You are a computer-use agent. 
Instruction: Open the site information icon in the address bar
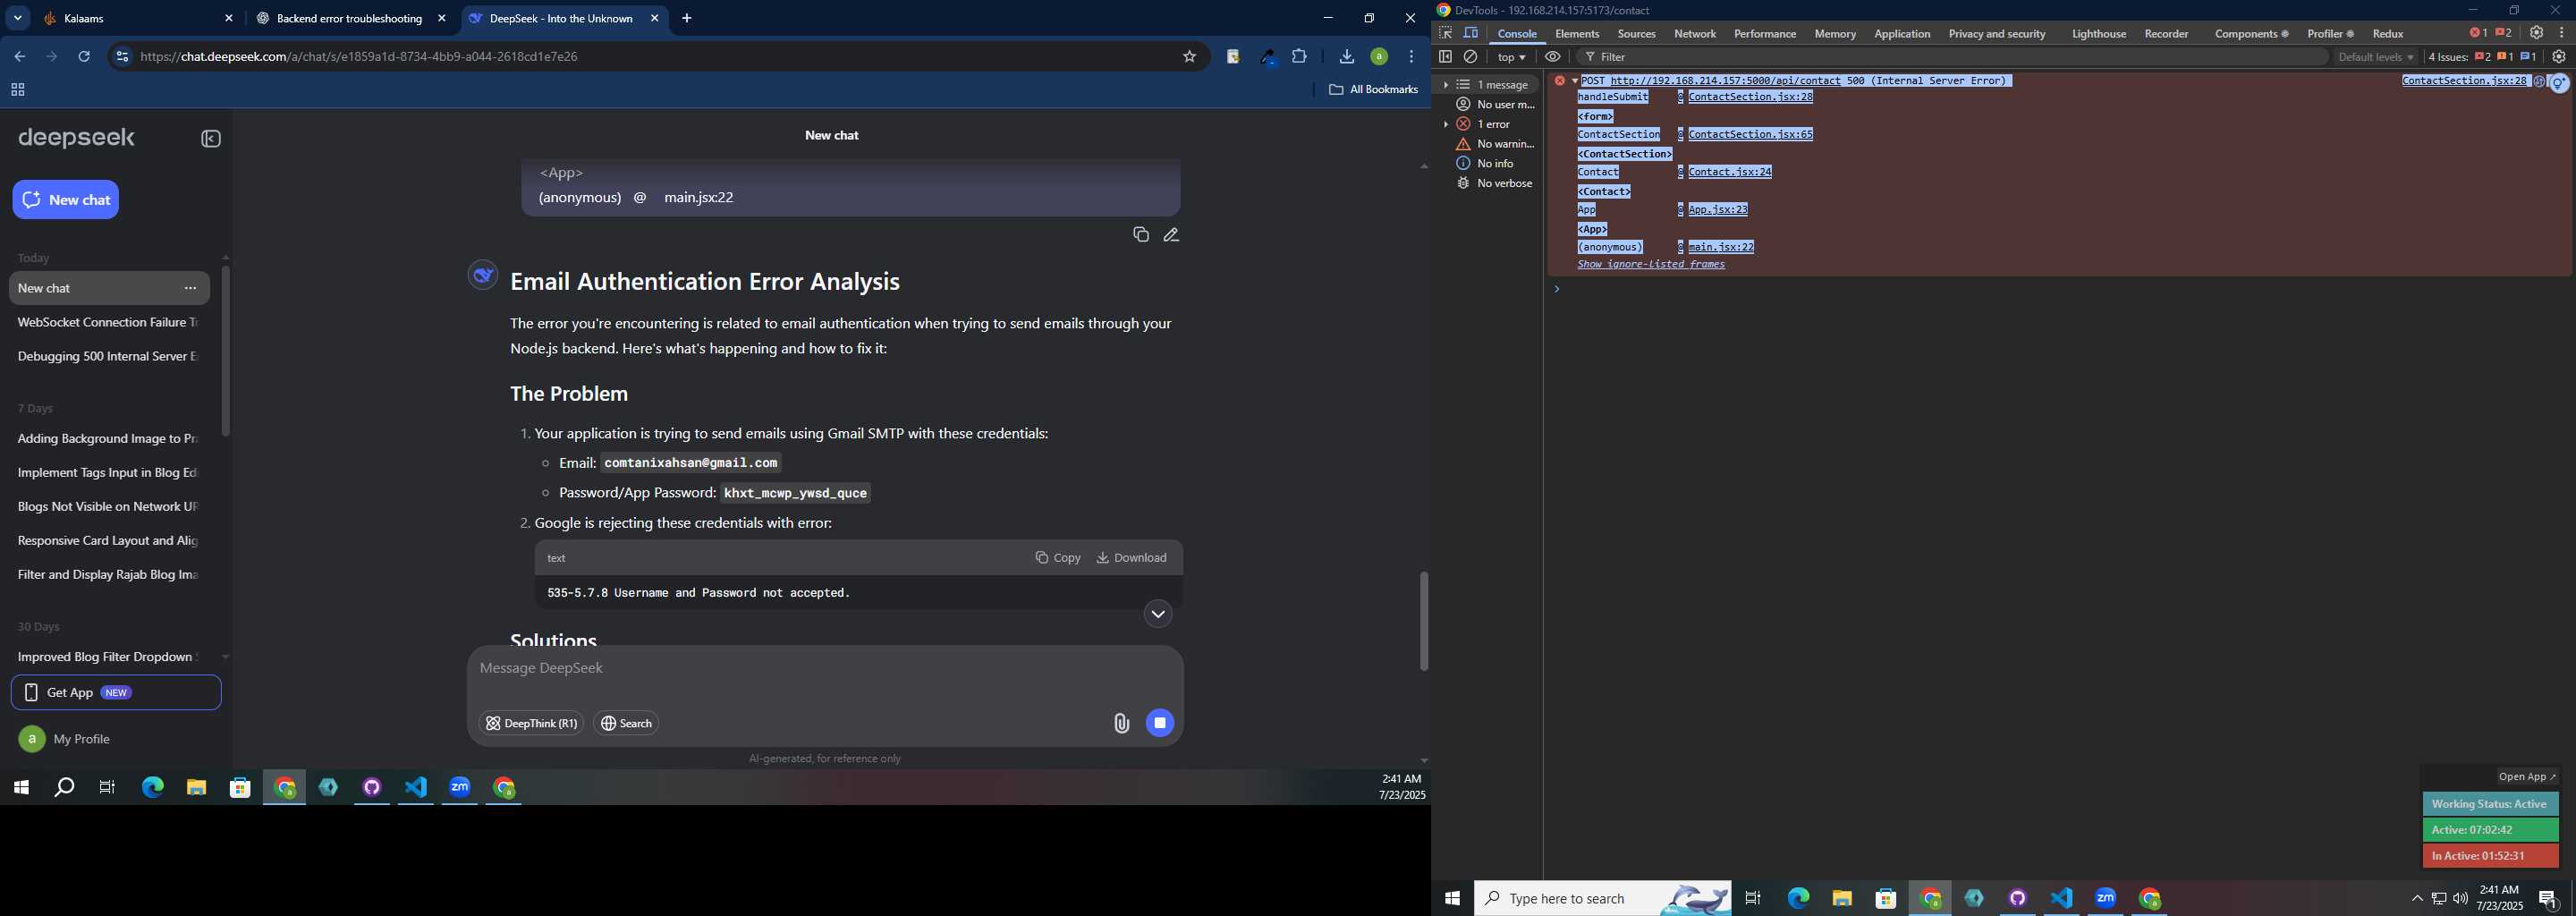pyautogui.click(x=122, y=57)
